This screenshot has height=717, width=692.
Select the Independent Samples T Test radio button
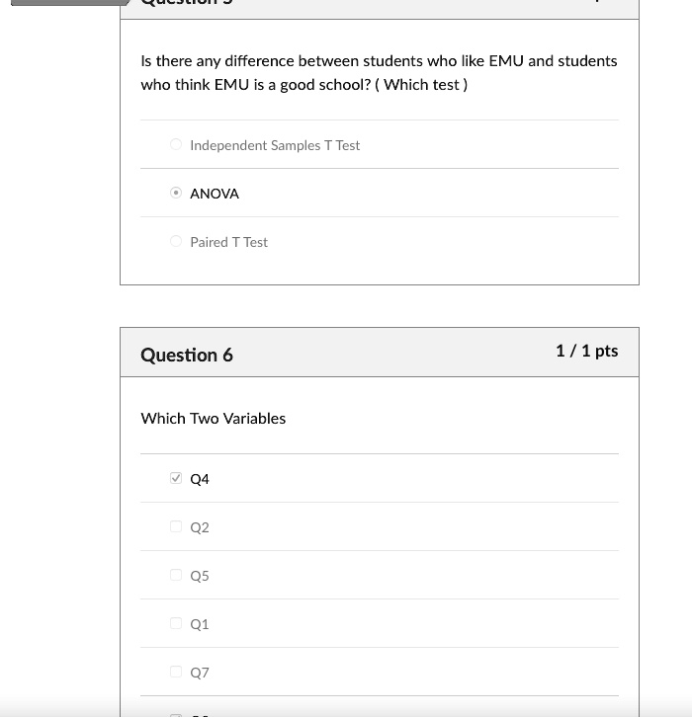[176, 145]
